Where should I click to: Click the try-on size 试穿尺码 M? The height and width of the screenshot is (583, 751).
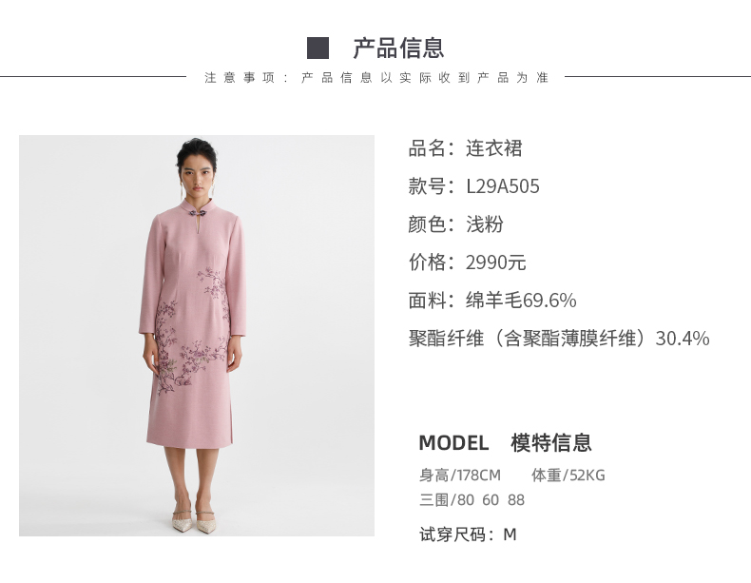pos(468,534)
